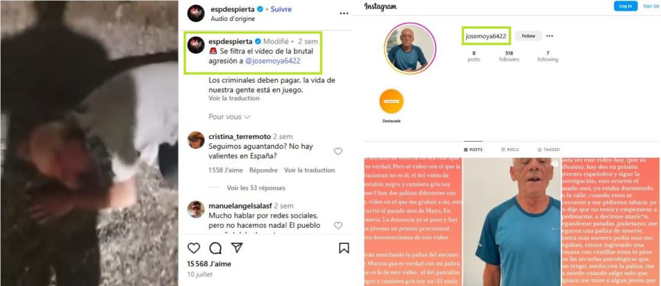Viewport: 661px width, 286px height.
Task: Like the post with the heart icon
Action: [x=193, y=248]
